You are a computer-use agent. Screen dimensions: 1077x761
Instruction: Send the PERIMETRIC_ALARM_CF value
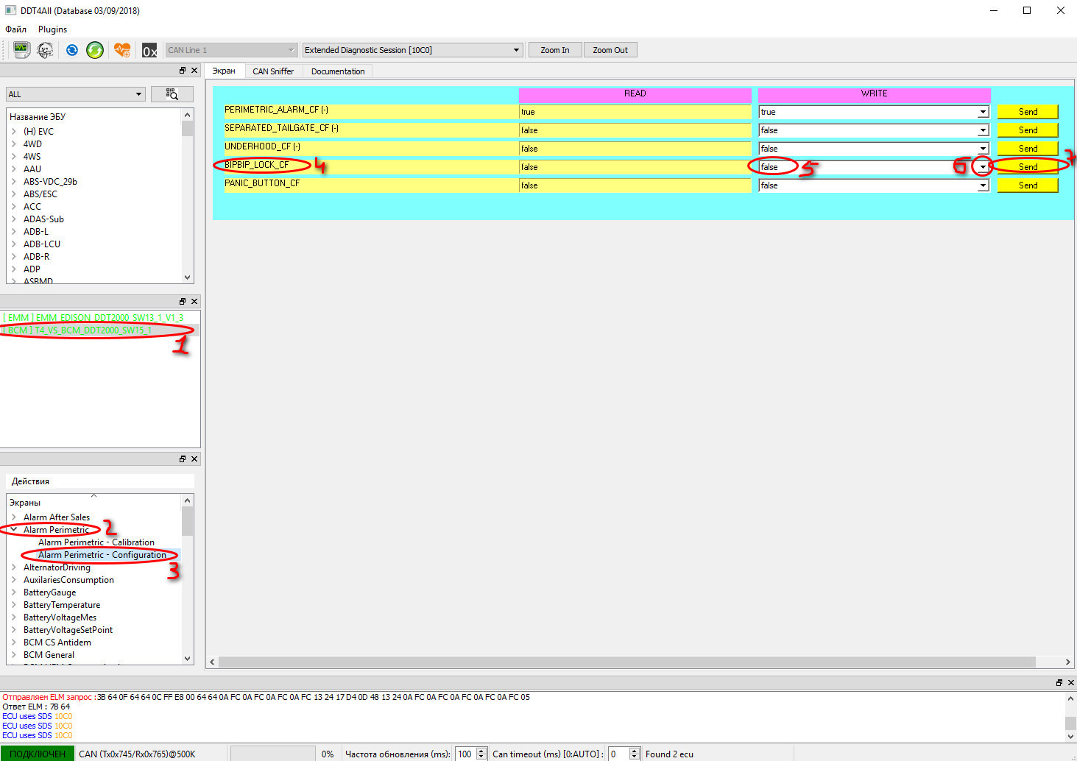pos(1028,112)
